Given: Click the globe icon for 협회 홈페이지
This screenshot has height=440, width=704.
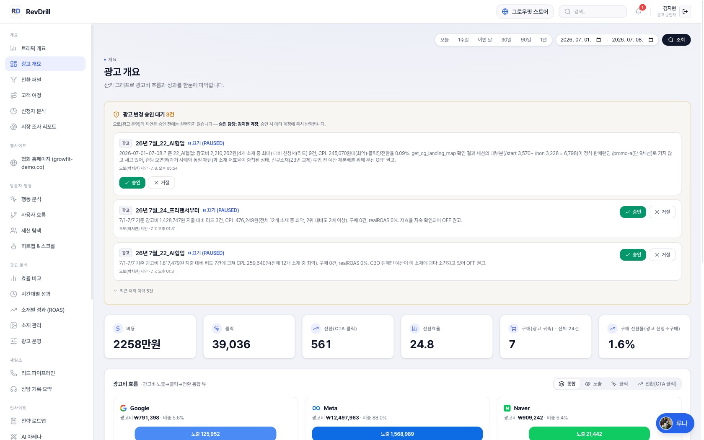Looking at the screenshot, I should click(x=13, y=163).
